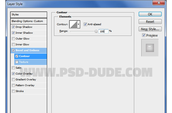Confirm with the OK button
This screenshot has height=113, width=172.
coord(150,14)
